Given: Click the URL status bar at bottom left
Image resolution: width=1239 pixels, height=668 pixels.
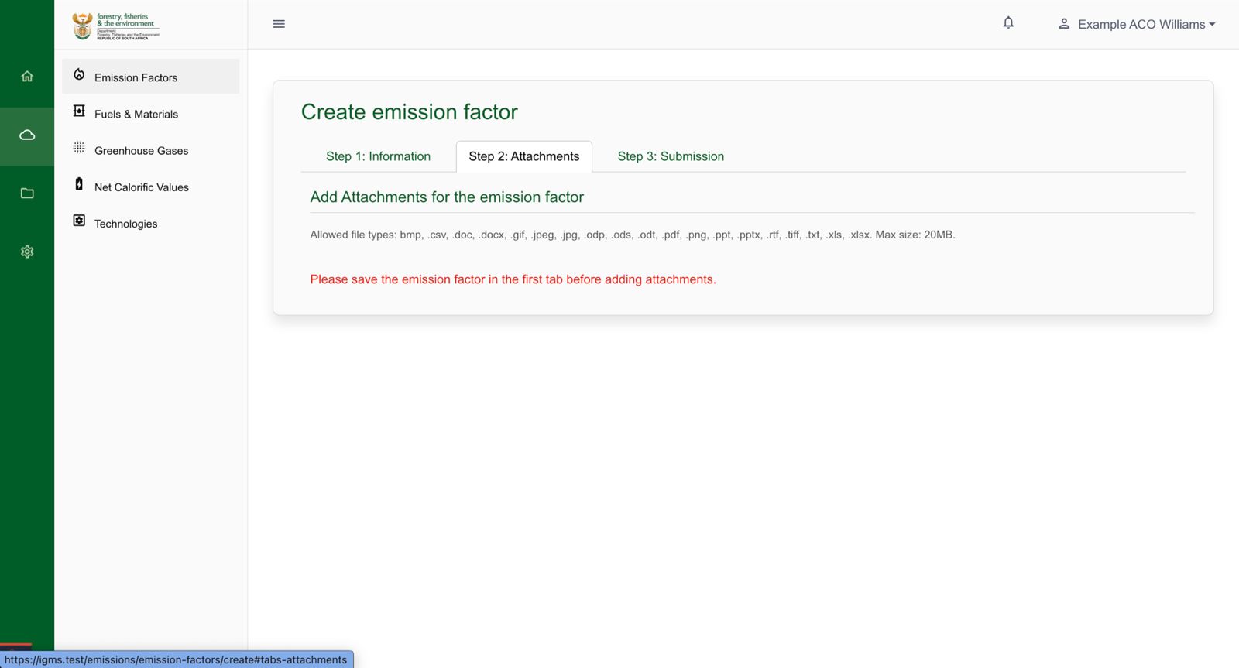Looking at the screenshot, I should click(177, 659).
